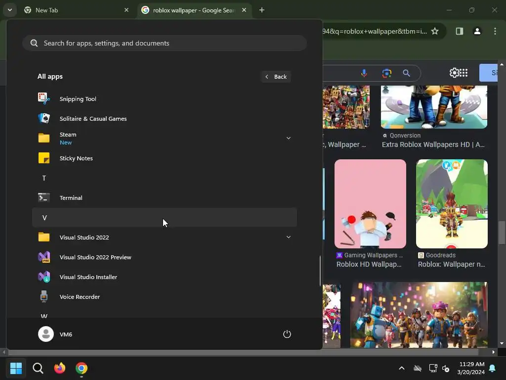The height and width of the screenshot is (380, 506).
Task: Open Chrome three-dot menu
Action: 495,31
